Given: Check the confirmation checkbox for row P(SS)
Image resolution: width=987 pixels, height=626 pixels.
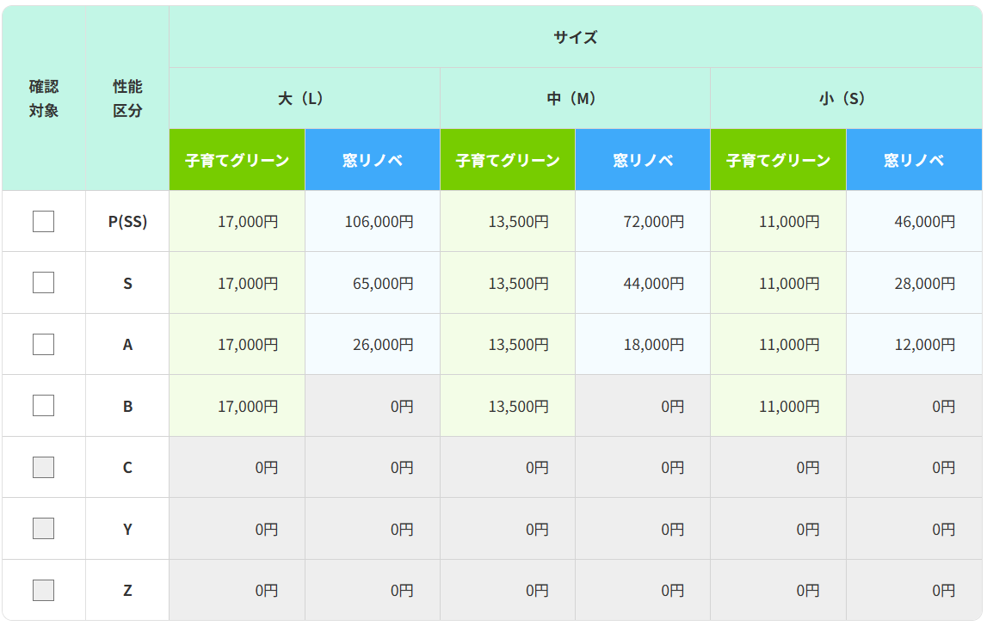Looking at the screenshot, I should 44,220.
